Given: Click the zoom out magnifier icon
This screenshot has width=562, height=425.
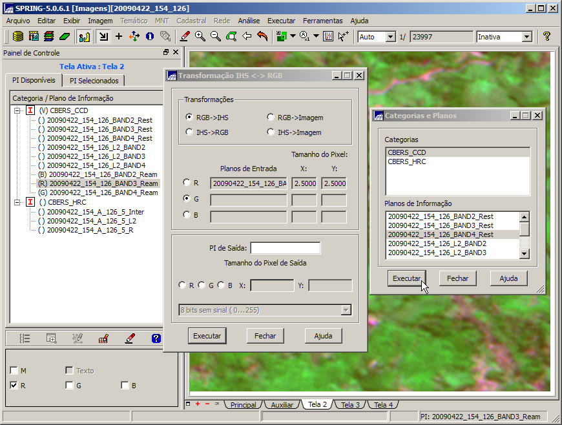Looking at the screenshot, I should 216,37.
